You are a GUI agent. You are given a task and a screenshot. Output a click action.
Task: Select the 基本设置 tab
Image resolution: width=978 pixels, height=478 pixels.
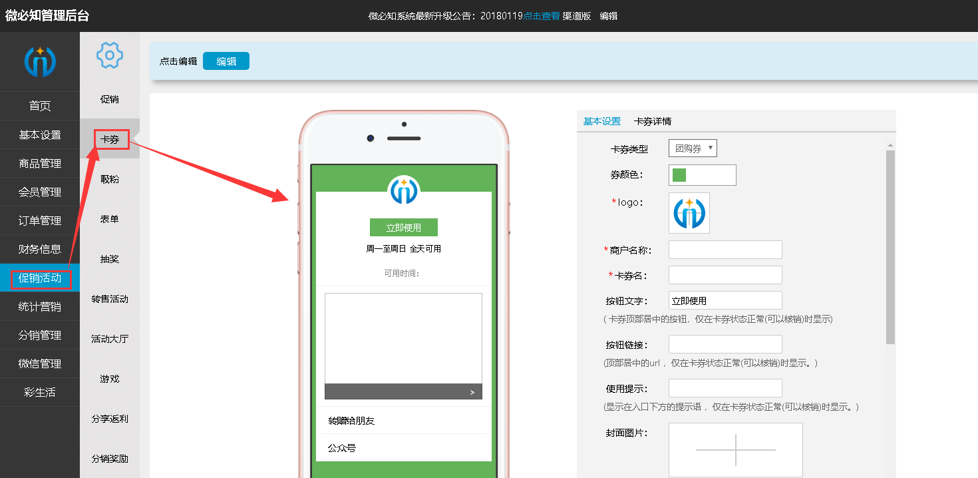(x=601, y=121)
